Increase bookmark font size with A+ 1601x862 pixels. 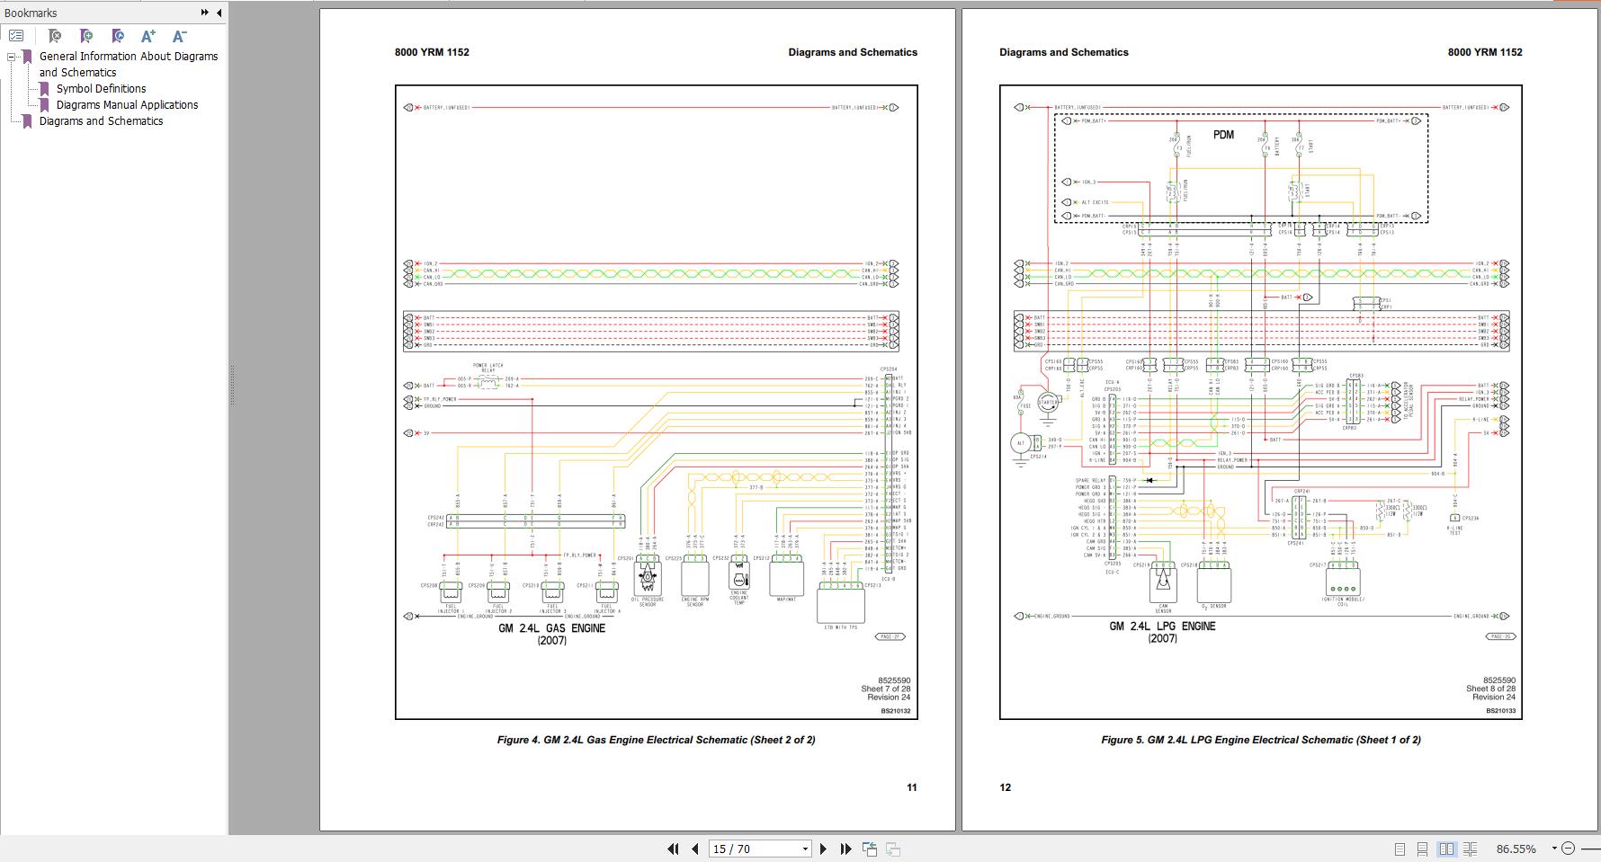click(x=148, y=36)
